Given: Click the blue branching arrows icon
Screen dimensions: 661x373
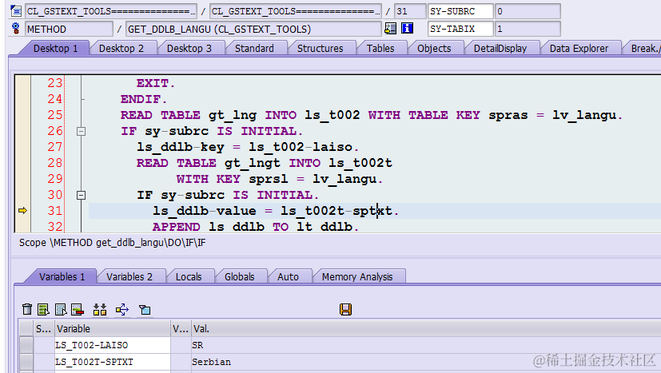Looking at the screenshot, I should (122, 309).
